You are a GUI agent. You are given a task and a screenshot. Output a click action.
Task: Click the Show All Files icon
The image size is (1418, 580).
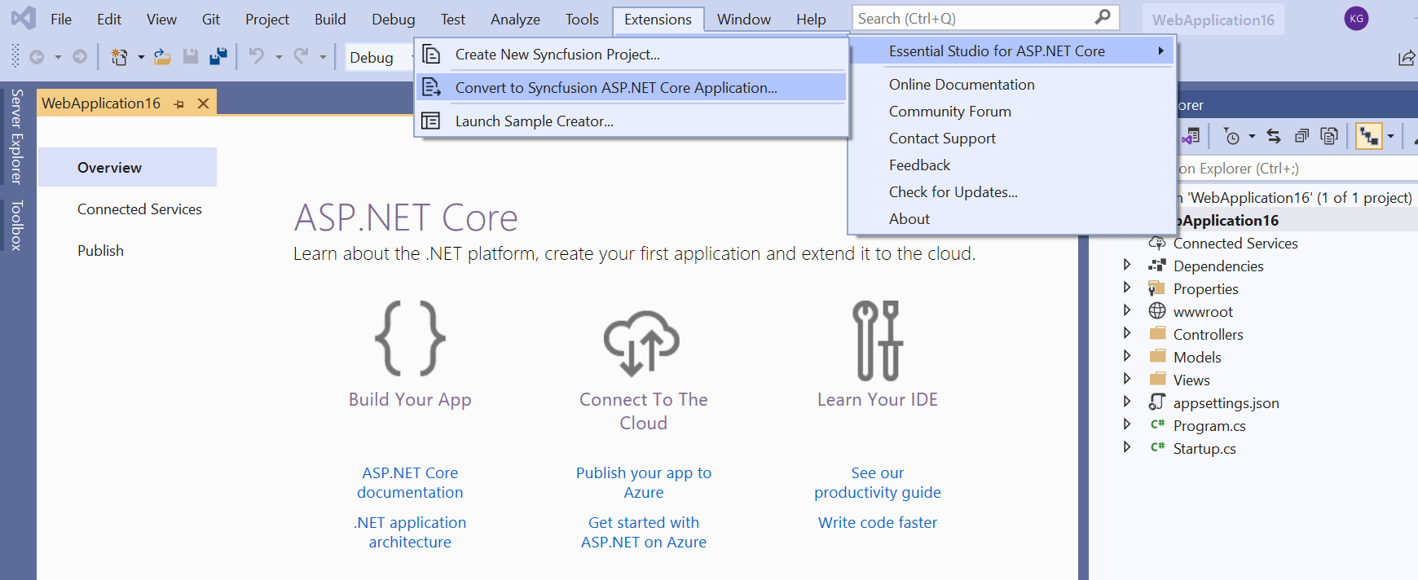click(x=1329, y=136)
